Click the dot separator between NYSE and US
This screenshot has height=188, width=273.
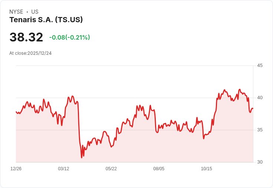click(27, 12)
